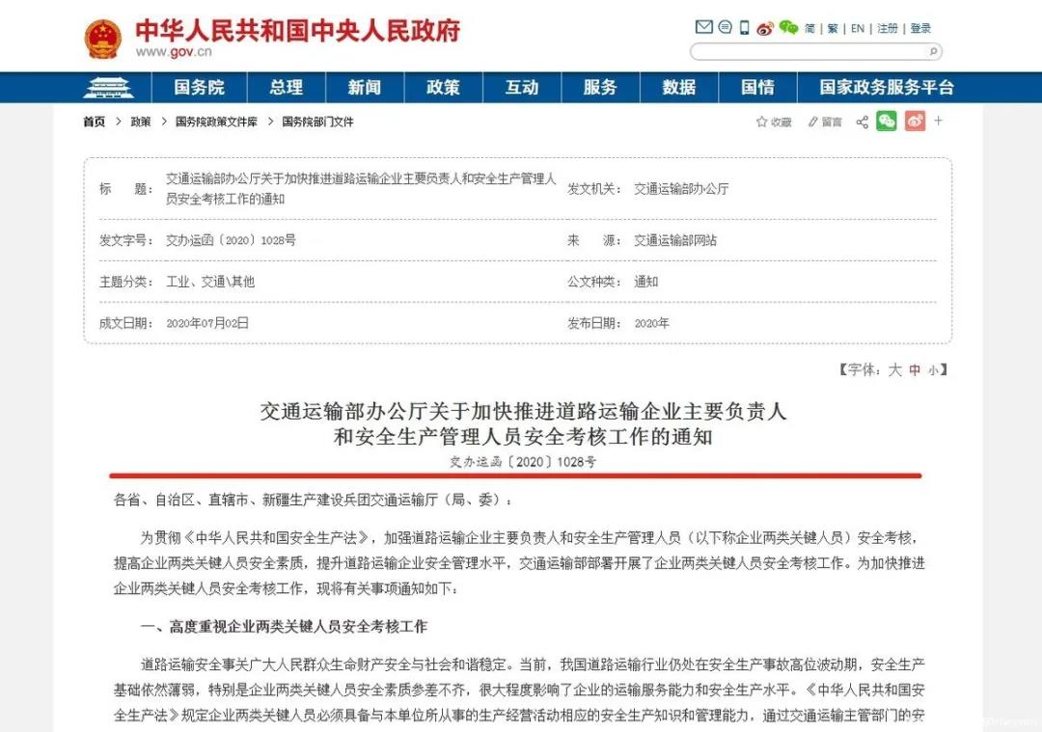1042x732 pixels.
Task: Click the Weibo icon in top header
Action: (x=765, y=28)
